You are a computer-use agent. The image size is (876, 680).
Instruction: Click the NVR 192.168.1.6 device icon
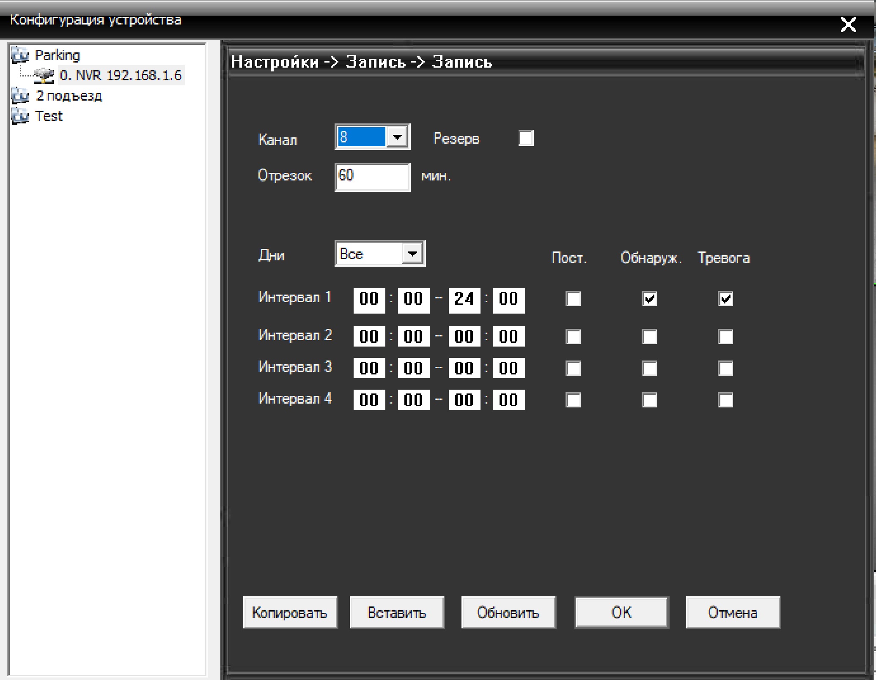pos(44,75)
